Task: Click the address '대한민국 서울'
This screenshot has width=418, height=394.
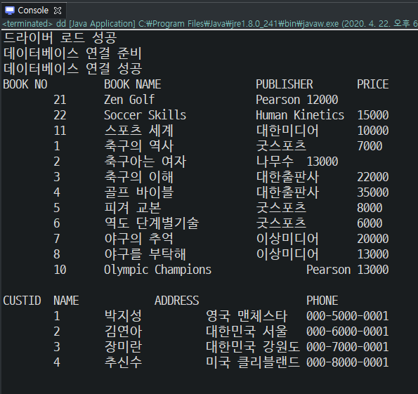Action: click(247, 331)
